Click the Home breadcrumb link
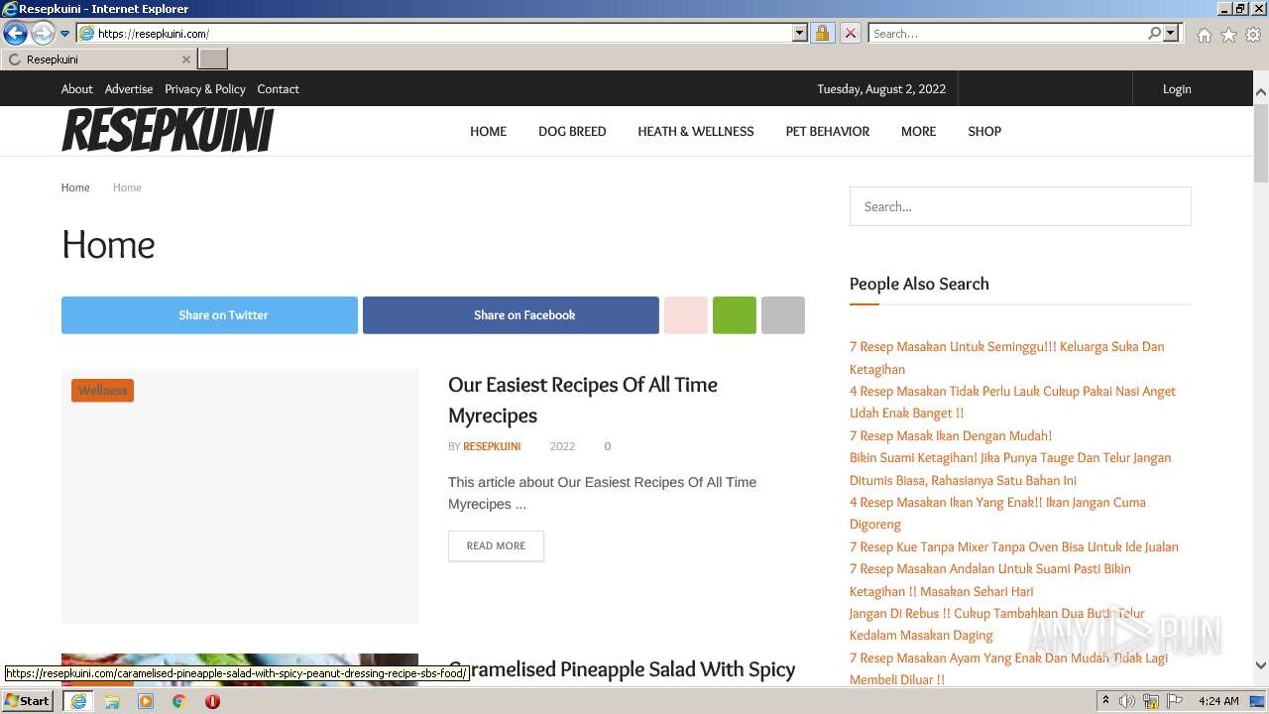 [x=75, y=187]
